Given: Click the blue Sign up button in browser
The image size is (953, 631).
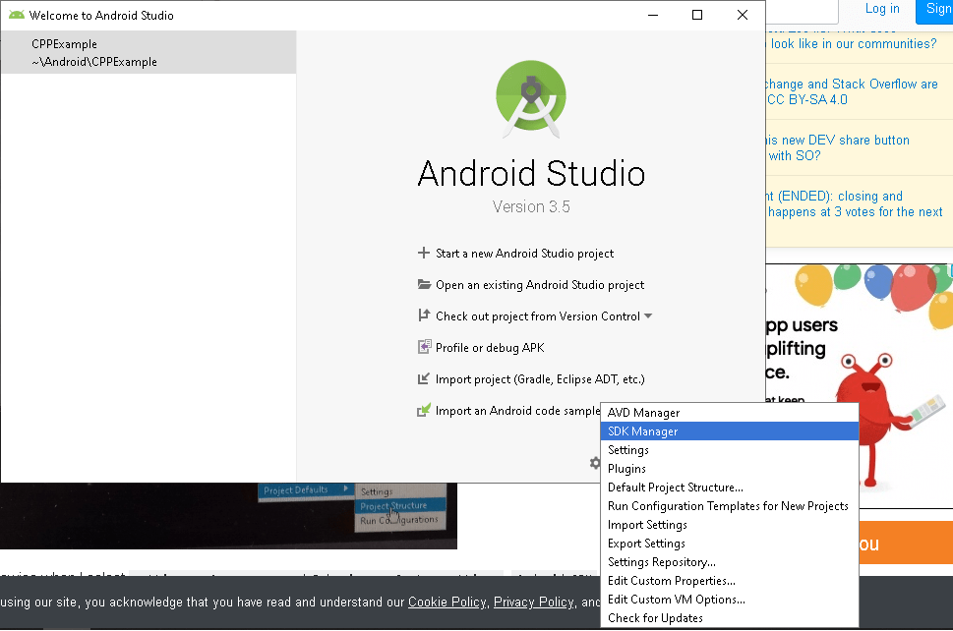Looking at the screenshot, I should click(934, 11).
